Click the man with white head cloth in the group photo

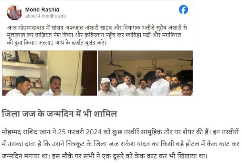click(106, 87)
